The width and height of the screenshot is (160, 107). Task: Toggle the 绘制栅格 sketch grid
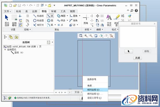point(14,21)
